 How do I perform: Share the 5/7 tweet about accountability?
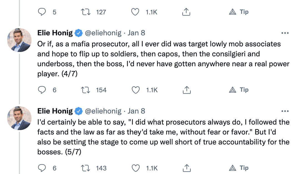[x=187, y=168]
